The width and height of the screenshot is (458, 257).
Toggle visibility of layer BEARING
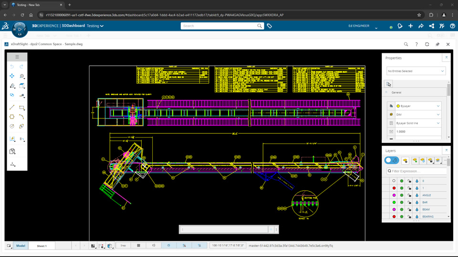[402, 217]
